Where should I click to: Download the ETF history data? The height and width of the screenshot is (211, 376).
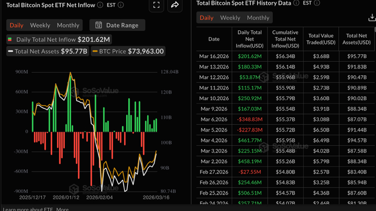[372, 18]
